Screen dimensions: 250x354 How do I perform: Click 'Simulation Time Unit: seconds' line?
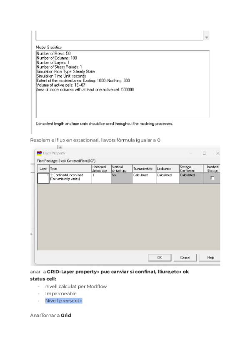coord(61,76)
